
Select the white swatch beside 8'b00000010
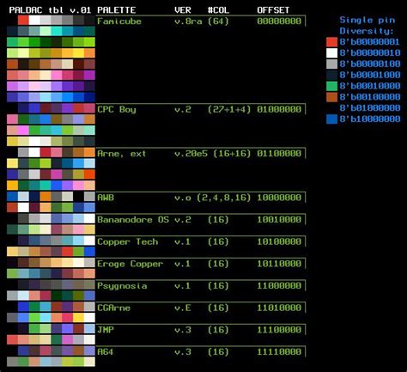(331, 53)
